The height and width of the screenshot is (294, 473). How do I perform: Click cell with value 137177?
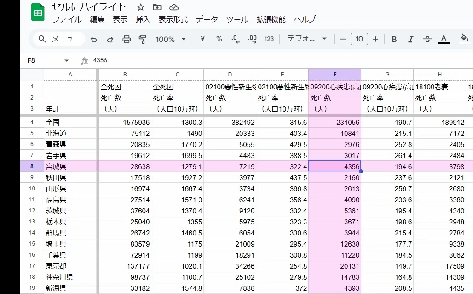[125, 266]
